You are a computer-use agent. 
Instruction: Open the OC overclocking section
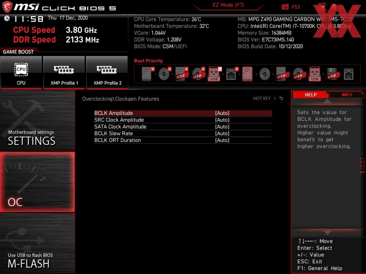(37, 182)
